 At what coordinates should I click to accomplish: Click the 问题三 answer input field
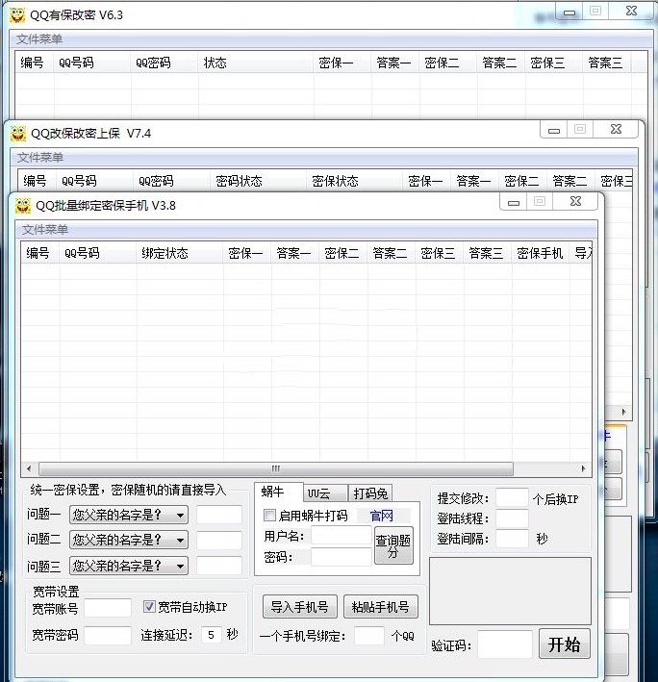[x=219, y=566]
